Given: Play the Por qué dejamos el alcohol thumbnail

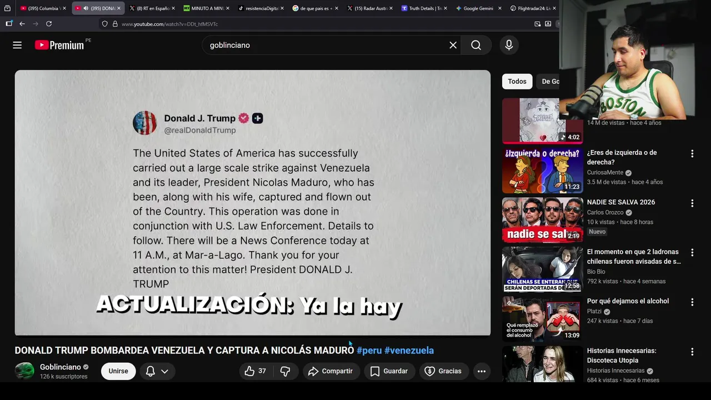Looking at the screenshot, I should click(x=543, y=319).
